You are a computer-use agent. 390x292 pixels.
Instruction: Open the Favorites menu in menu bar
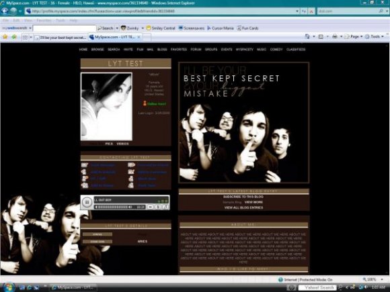point(44,20)
